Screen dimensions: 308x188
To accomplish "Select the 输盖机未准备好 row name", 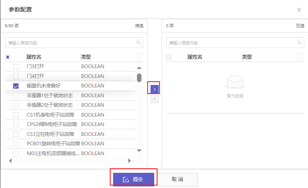I will pos(44,86).
